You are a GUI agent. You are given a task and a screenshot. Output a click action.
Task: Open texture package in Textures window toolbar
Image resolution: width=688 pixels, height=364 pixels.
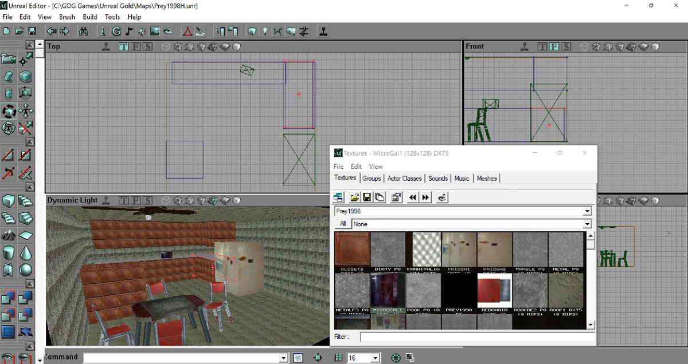click(x=355, y=197)
